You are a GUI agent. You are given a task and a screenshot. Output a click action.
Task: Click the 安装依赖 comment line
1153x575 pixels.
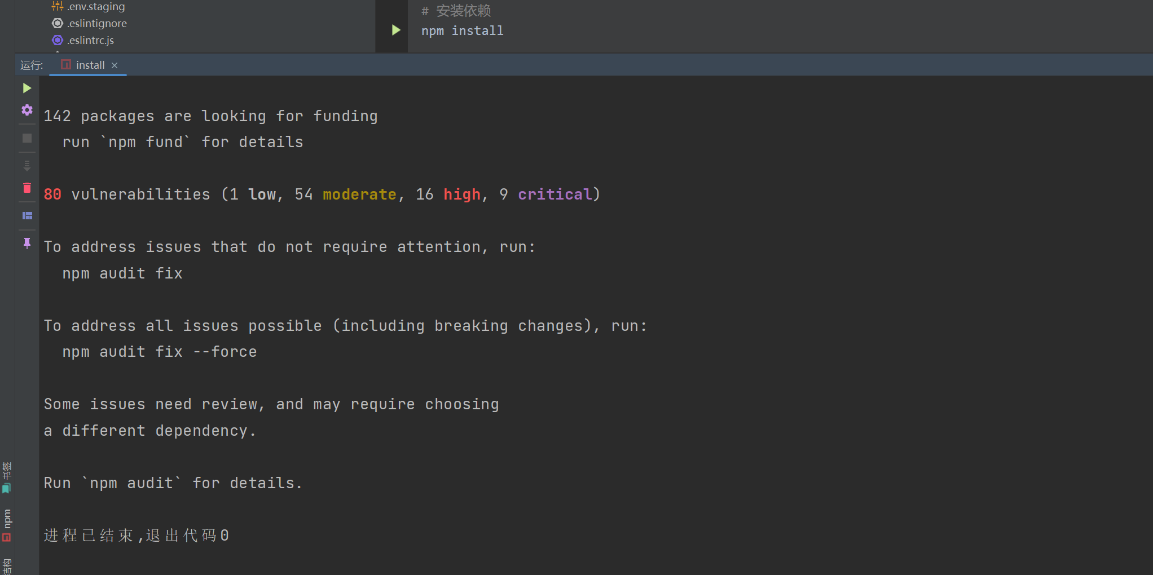coord(456,10)
